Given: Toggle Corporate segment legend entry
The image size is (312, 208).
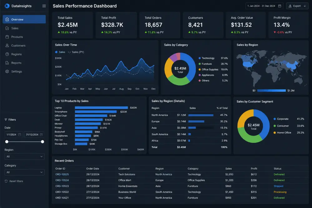Looking at the screenshot, I should click(289, 119).
